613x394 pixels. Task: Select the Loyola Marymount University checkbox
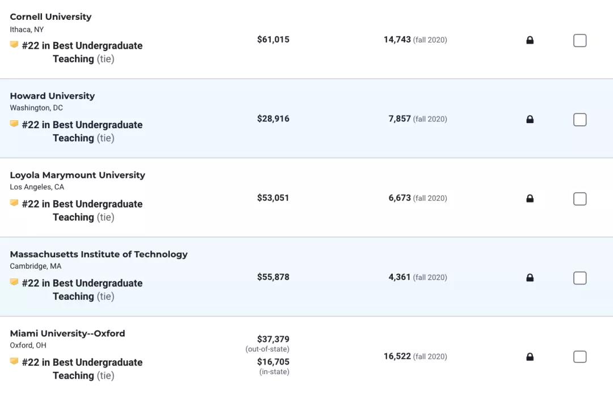(580, 199)
